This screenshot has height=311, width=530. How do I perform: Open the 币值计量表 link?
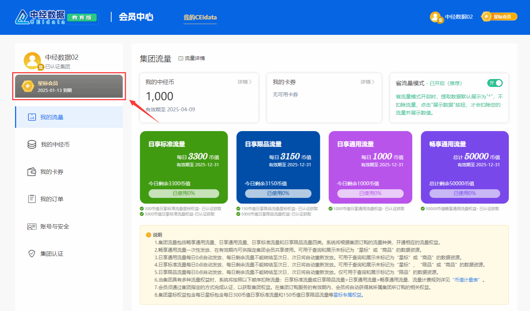pos(466,280)
